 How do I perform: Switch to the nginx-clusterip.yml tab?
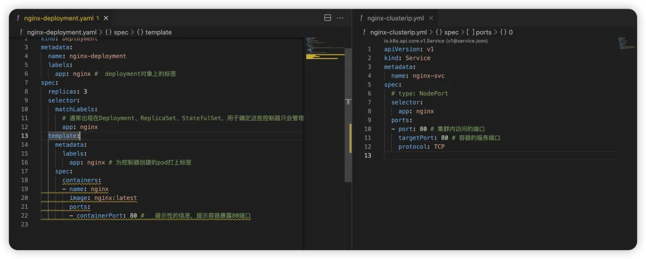pos(395,18)
